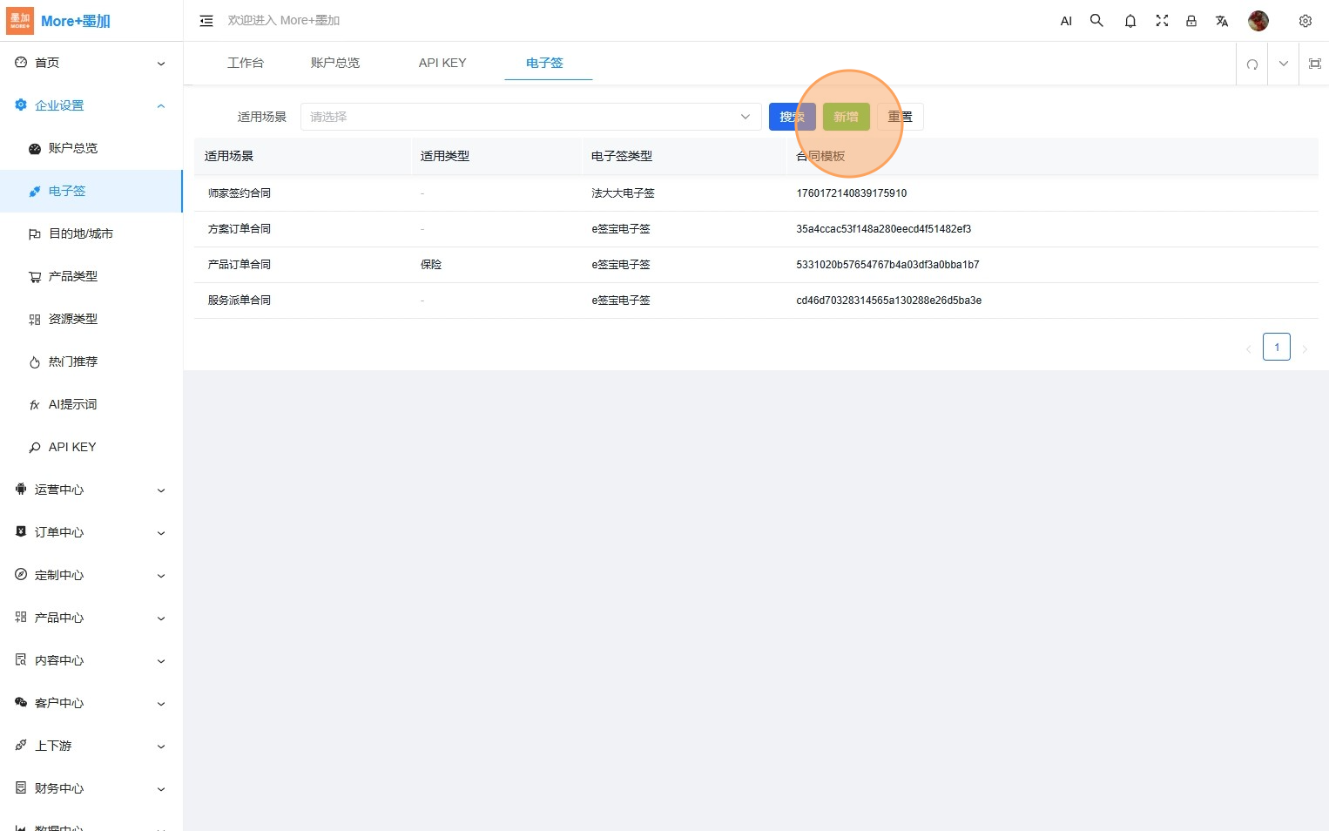Toggle fullscreen mode icon in header
This screenshot has height=831, width=1329.
pyautogui.click(x=1162, y=21)
